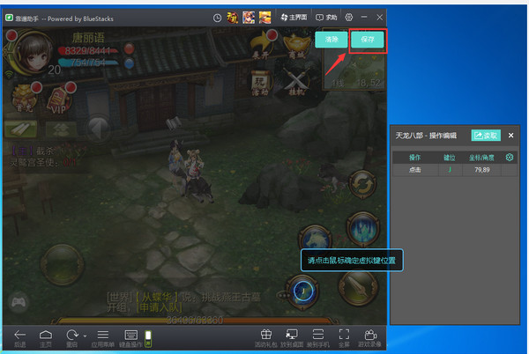Click the scroll item on ground
This screenshot has width=529, height=354.
(x=174, y=122)
